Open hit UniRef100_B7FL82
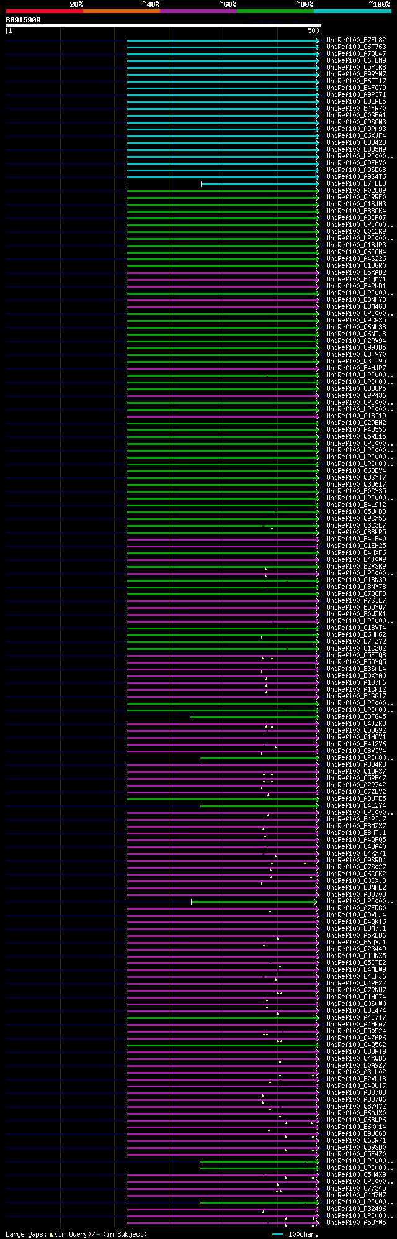Viewport: 397px width, 1239px height. click(356, 40)
